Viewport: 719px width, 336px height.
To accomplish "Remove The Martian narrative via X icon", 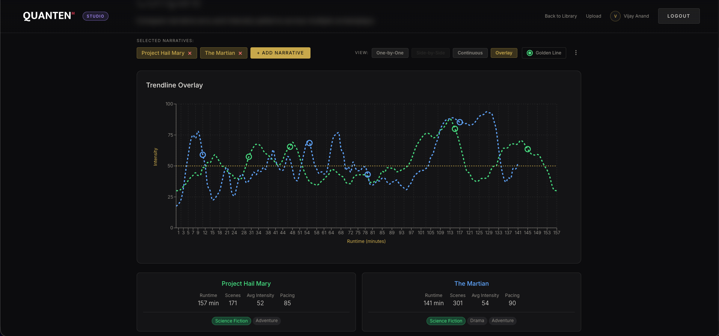I will tap(240, 53).
